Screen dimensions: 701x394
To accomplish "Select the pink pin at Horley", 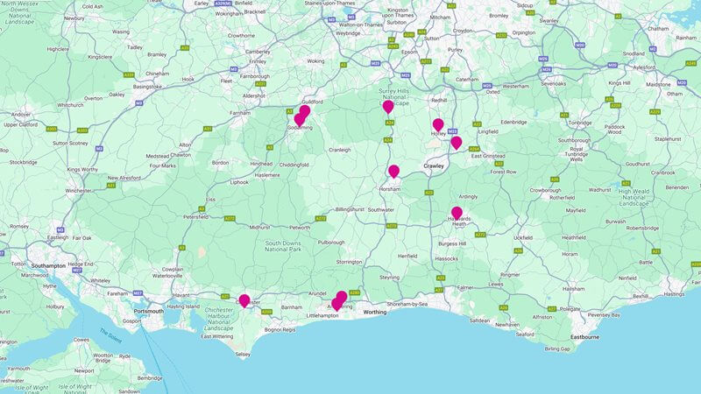I will tap(438, 124).
